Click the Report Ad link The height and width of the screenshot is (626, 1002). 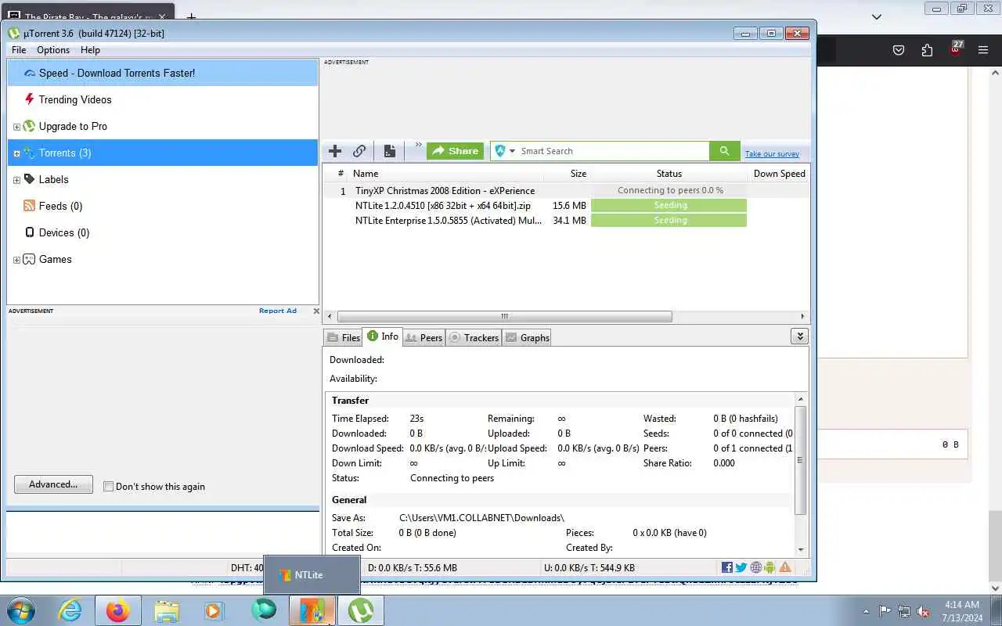pyautogui.click(x=278, y=311)
